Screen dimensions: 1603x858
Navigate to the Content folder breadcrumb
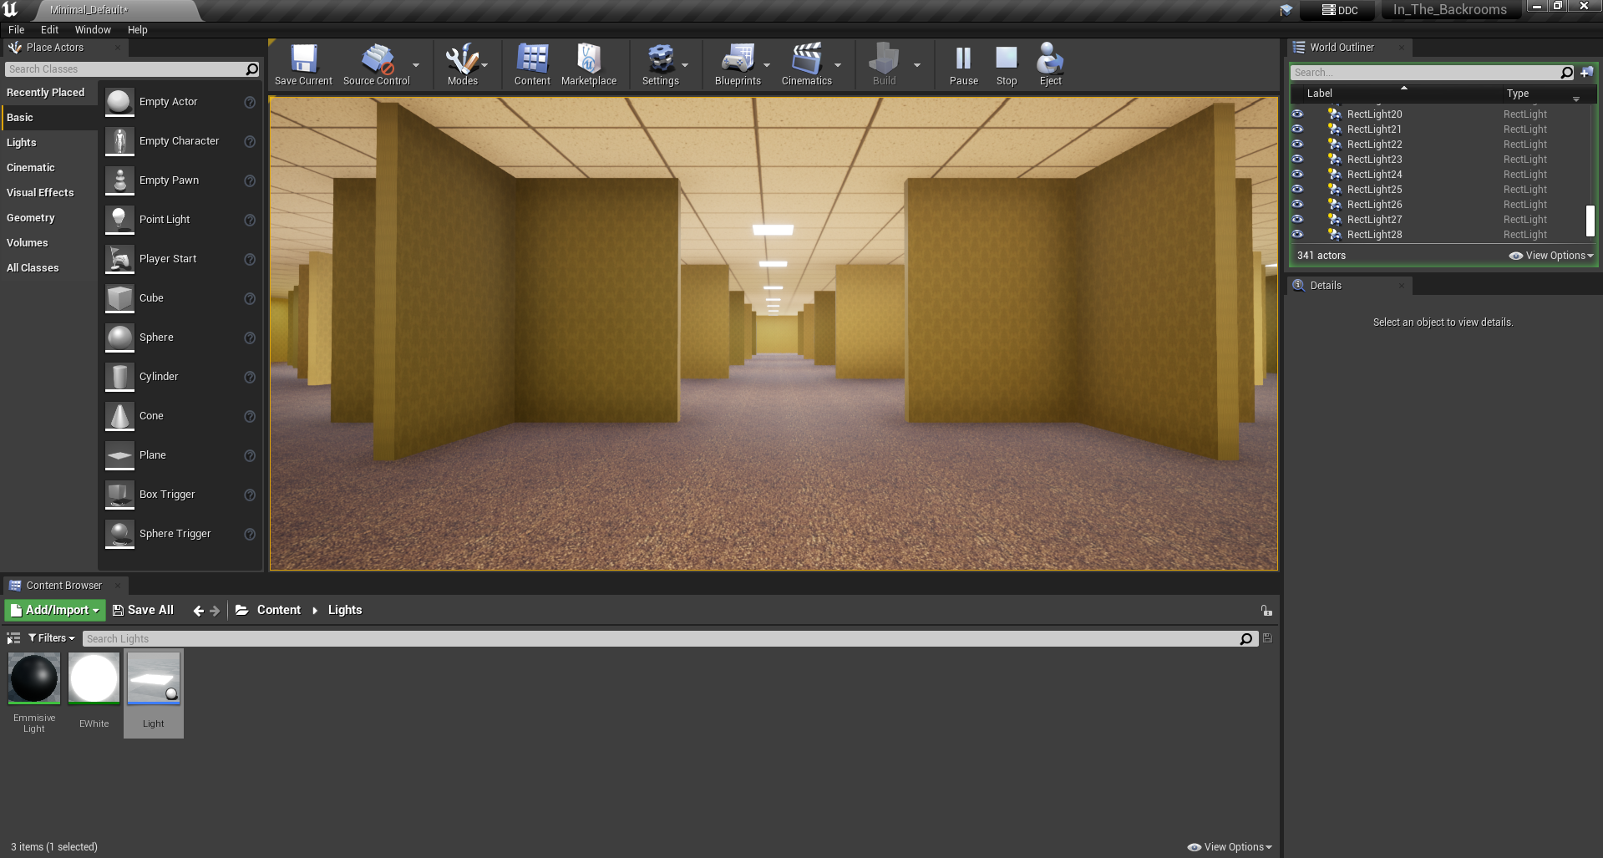tap(278, 611)
